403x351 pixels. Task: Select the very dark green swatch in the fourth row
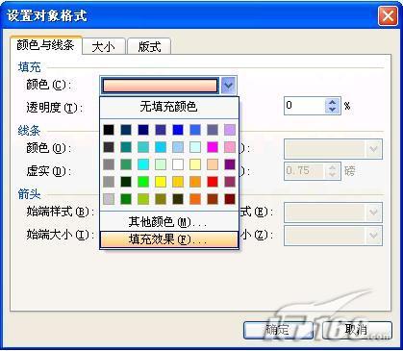pos(126,182)
